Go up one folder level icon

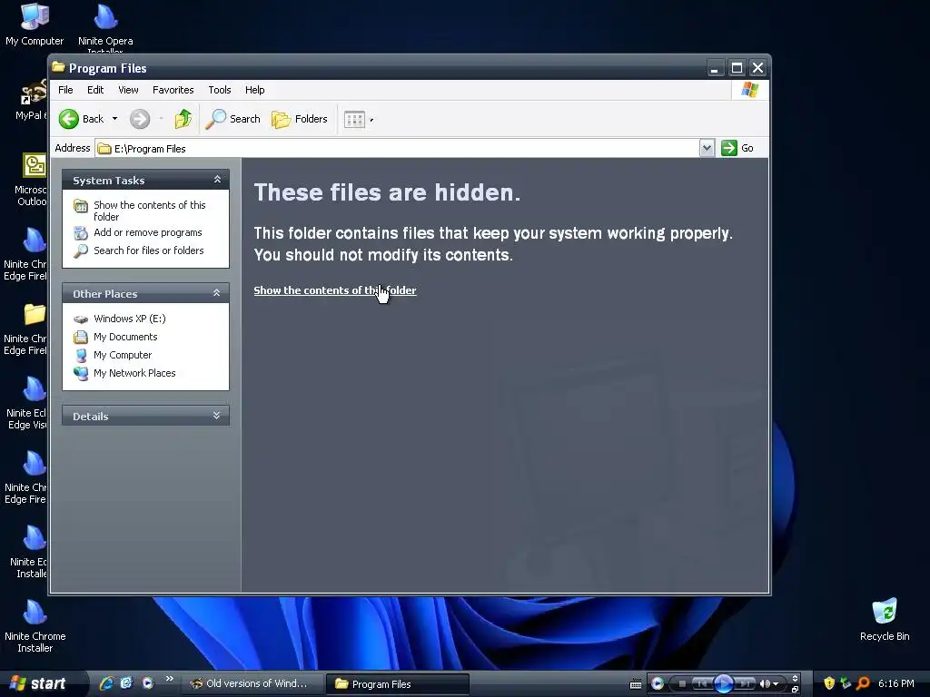point(183,119)
